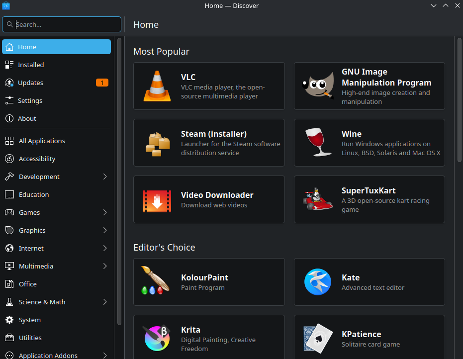Click the System gear icon
This screenshot has width=463, height=359.
(9, 320)
